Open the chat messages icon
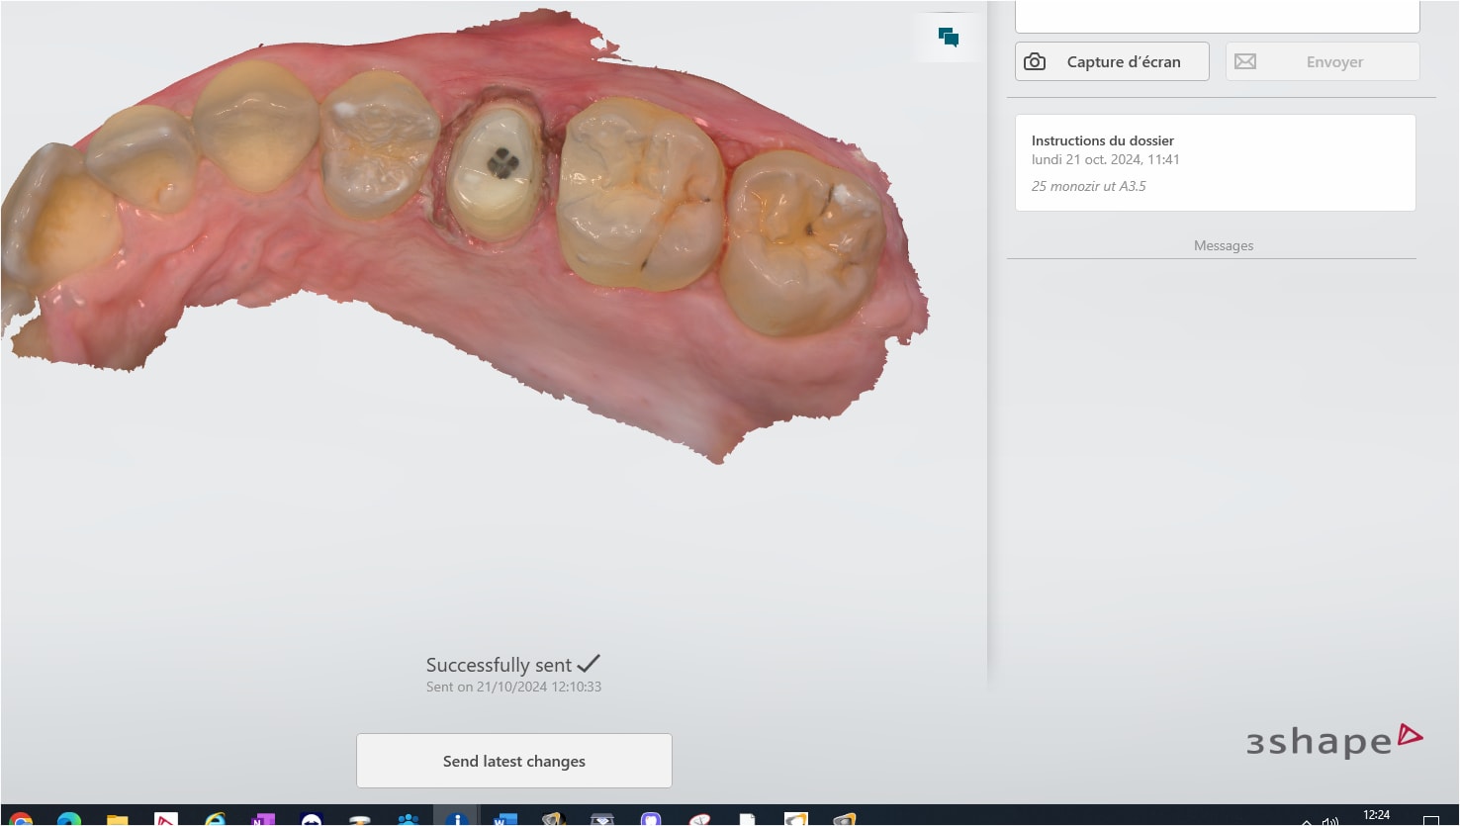Screen dimensions: 1460x826 point(949,38)
